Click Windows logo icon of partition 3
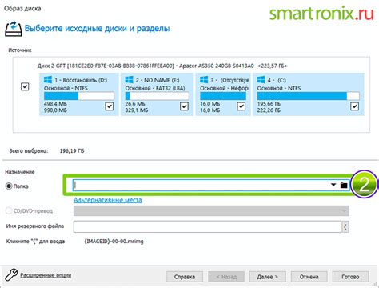Screen dimensions: 379x288 pyautogui.click(x=204, y=80)
